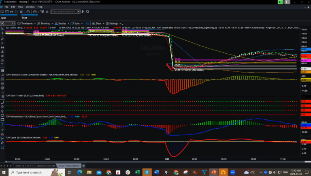Switch to the DAILY VIDEOS BETTS workspace tab
The image size is (311, 176).
68,166
